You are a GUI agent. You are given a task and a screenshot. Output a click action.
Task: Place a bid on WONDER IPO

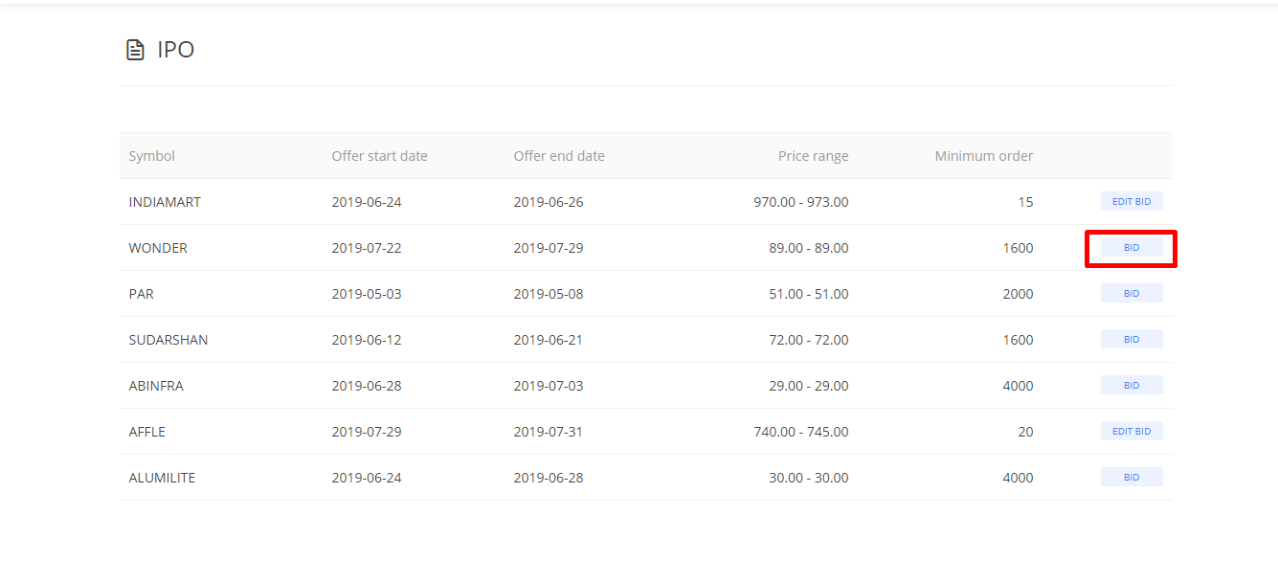click(1132, 248)
